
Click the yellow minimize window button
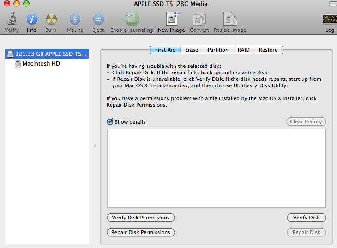tap(17, 4)
